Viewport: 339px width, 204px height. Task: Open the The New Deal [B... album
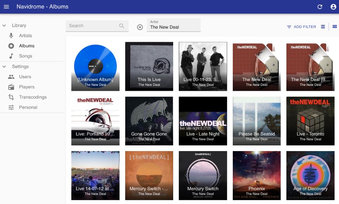311,66
